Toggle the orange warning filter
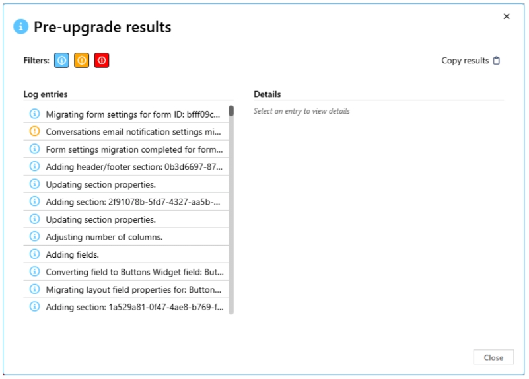The image size is (529, 379). coord(81,61)
